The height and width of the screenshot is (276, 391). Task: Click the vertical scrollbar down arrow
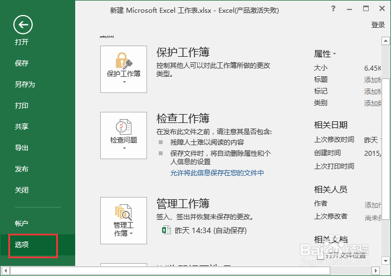[385, 261]
